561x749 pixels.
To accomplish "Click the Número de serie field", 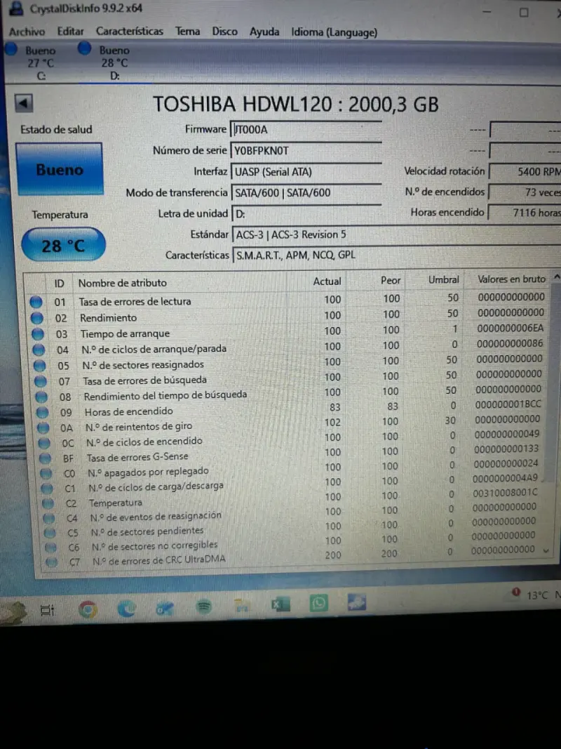I will 306,150.
